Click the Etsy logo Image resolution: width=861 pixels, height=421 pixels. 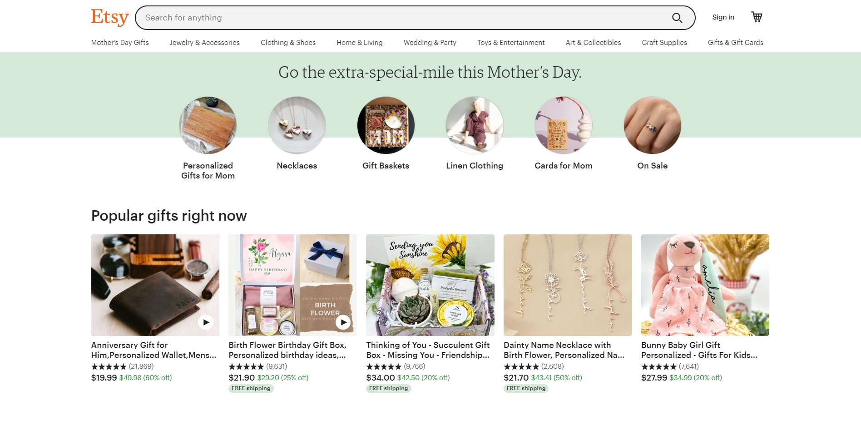click(109, 17)
